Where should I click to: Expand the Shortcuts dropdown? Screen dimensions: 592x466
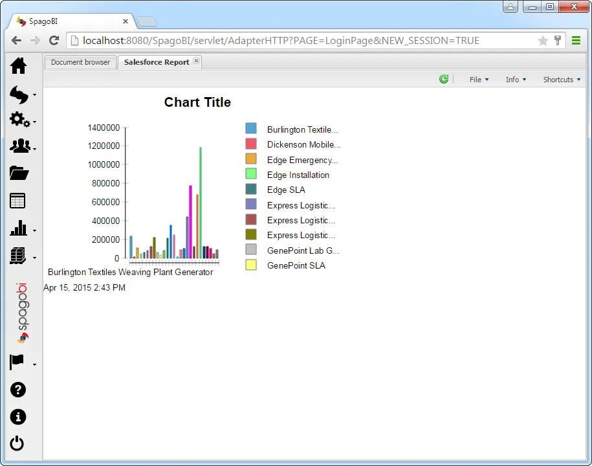559,79
